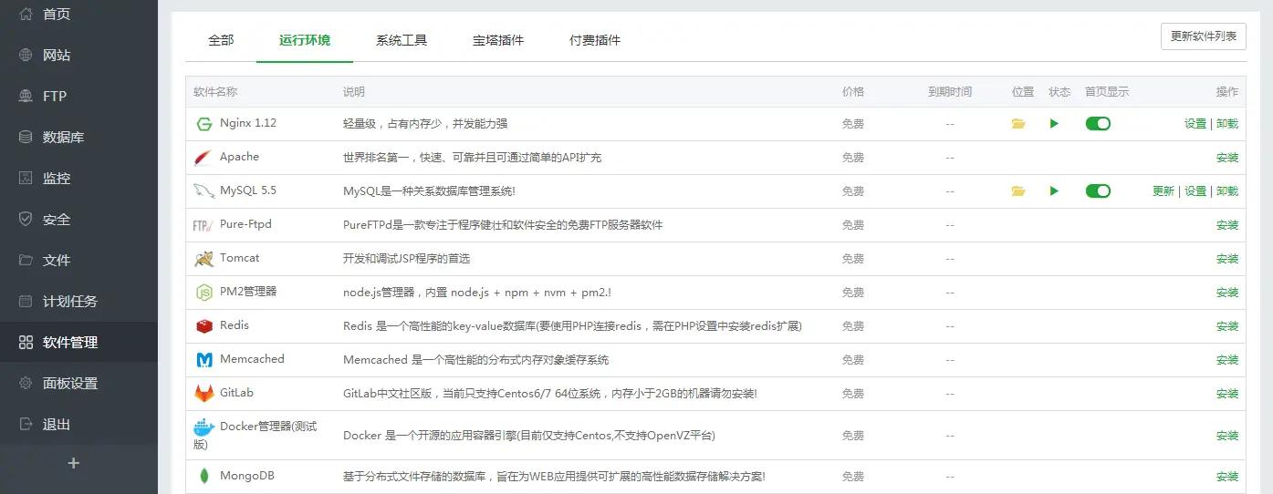
Task: Click the GitLab fox logo icon
Action: [x=203, y=394]
